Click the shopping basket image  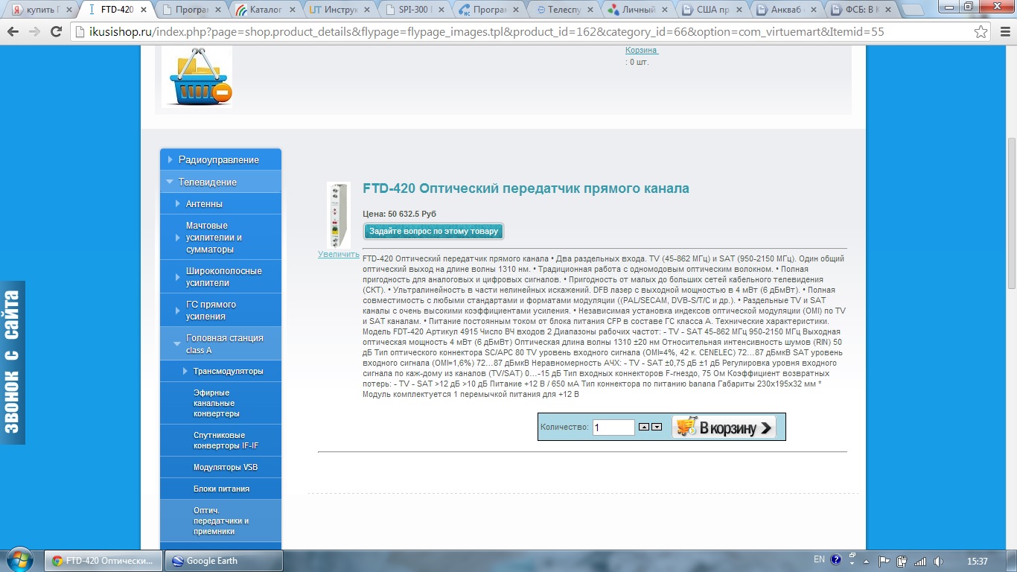(x=197, y=77)
